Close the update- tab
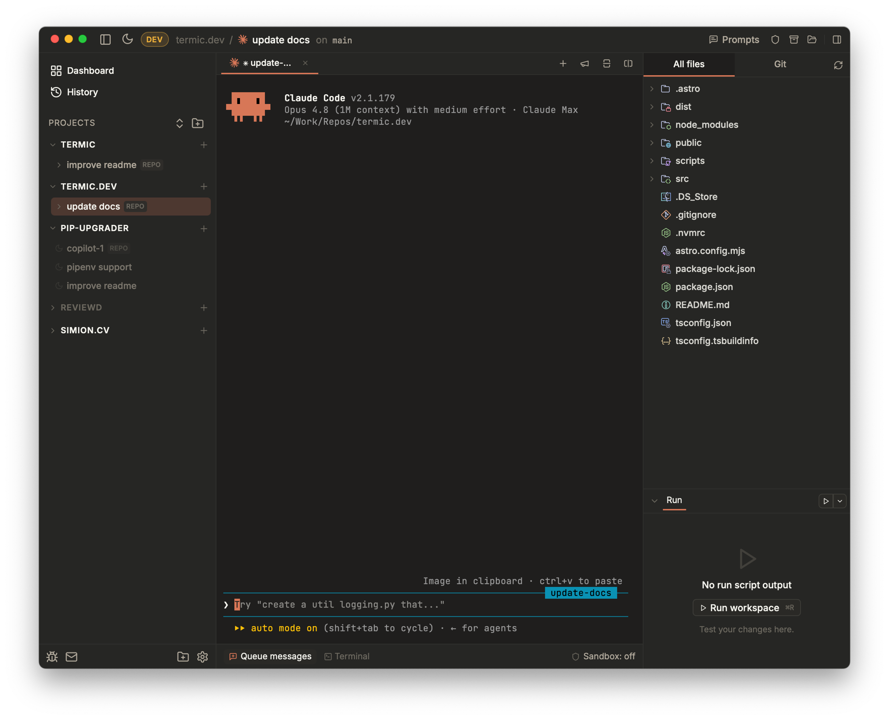Viewport: 889px width, 720px height. [x=305, y=63]
